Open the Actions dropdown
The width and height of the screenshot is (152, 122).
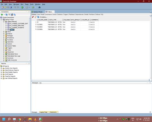[x=44, y=17]
